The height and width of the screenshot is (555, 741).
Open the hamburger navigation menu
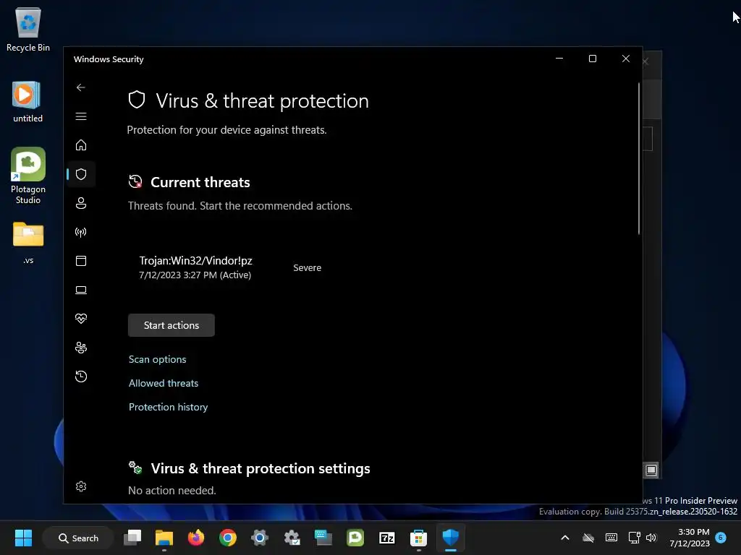tap(81, 116)
